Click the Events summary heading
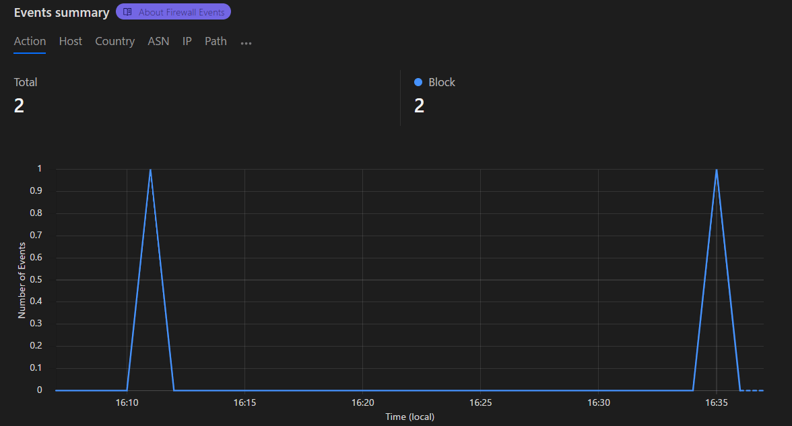The height and width of the screenshot is (426, 792). pyautogui.click(x=62, y=13)
